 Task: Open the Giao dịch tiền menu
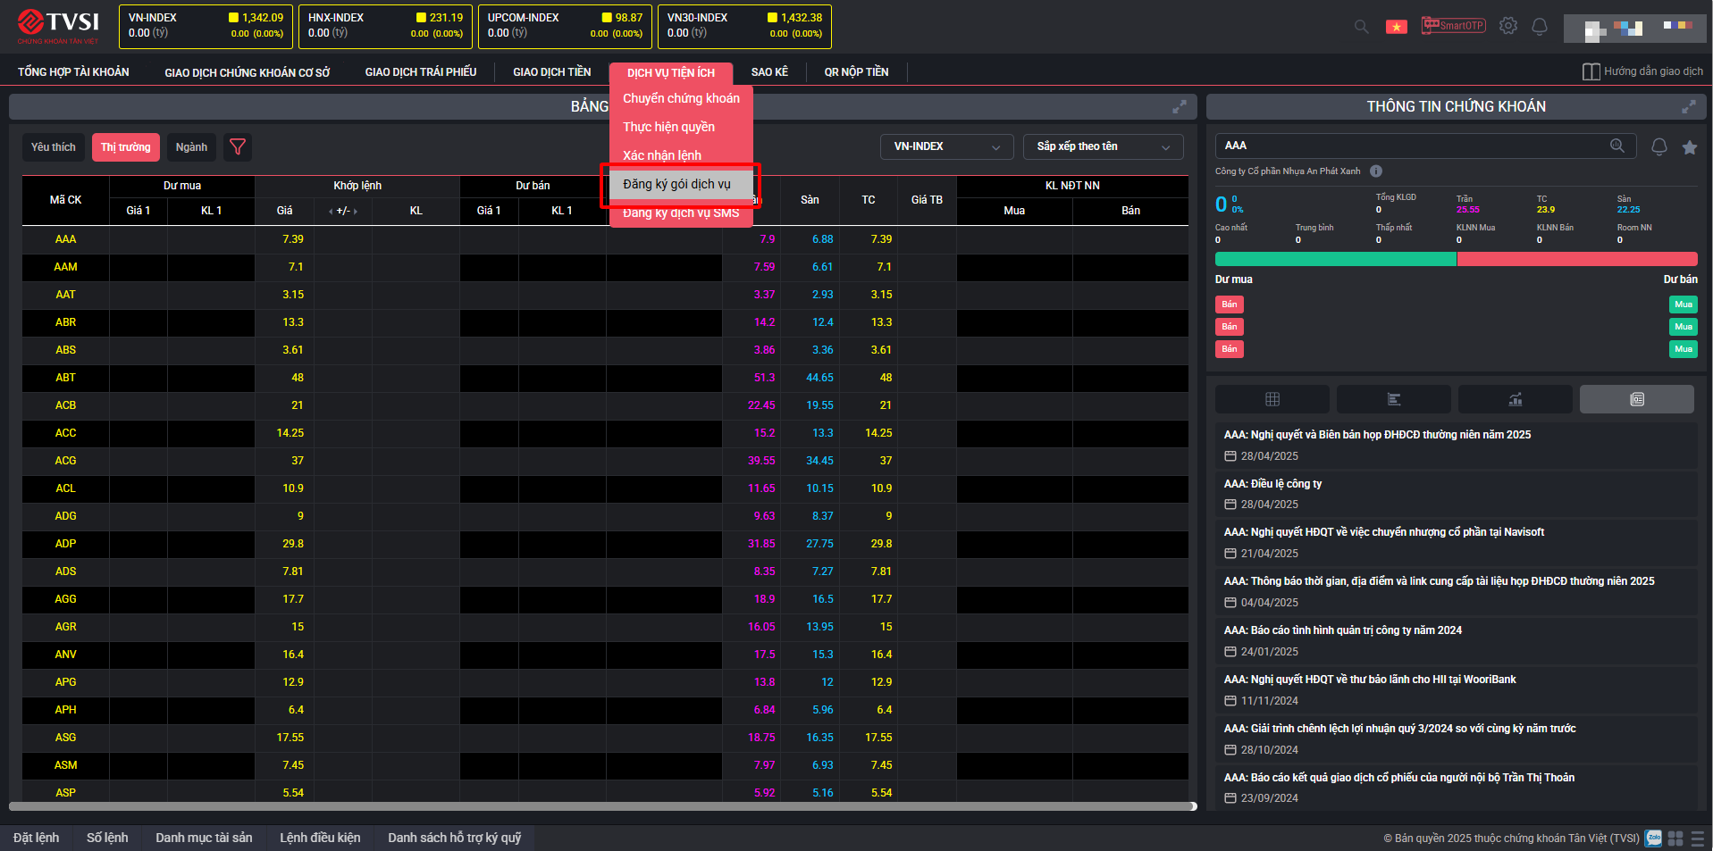point(551,72)
